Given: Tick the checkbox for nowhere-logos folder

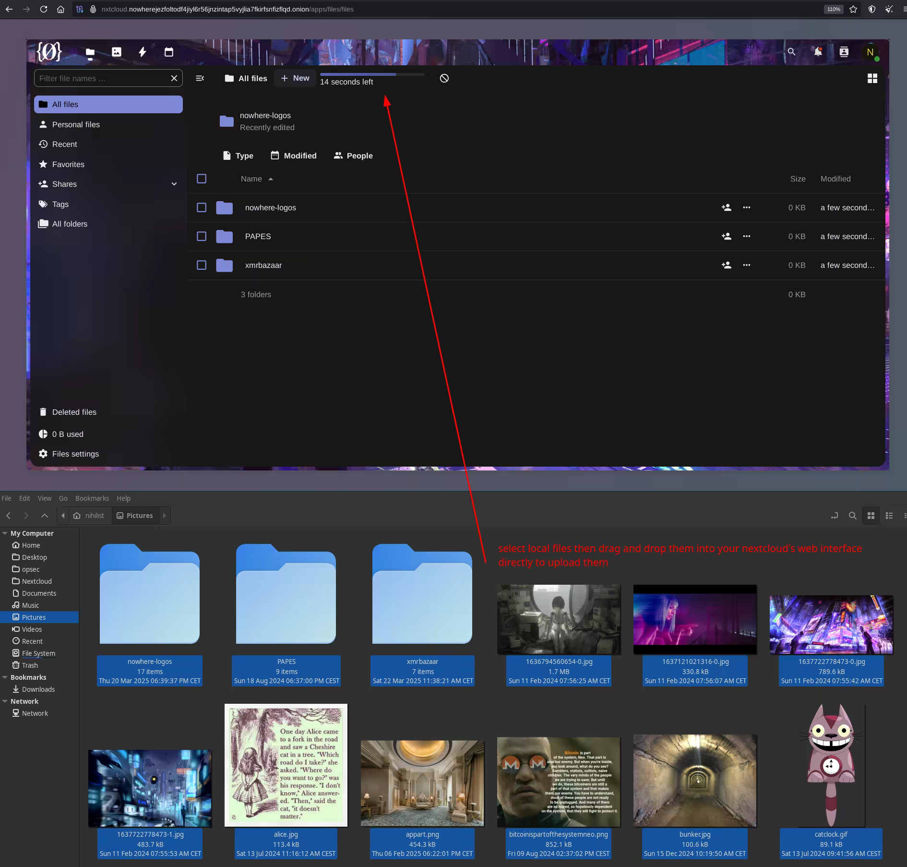Looking at the screenshot, I should 202,207.
